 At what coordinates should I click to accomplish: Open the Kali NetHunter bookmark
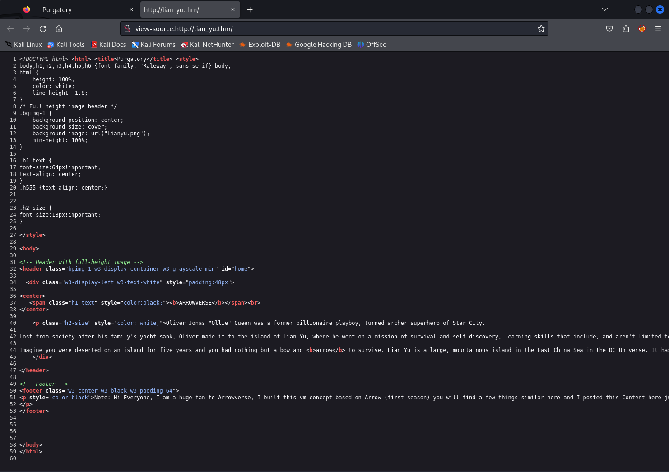click(x=207, y=45)
